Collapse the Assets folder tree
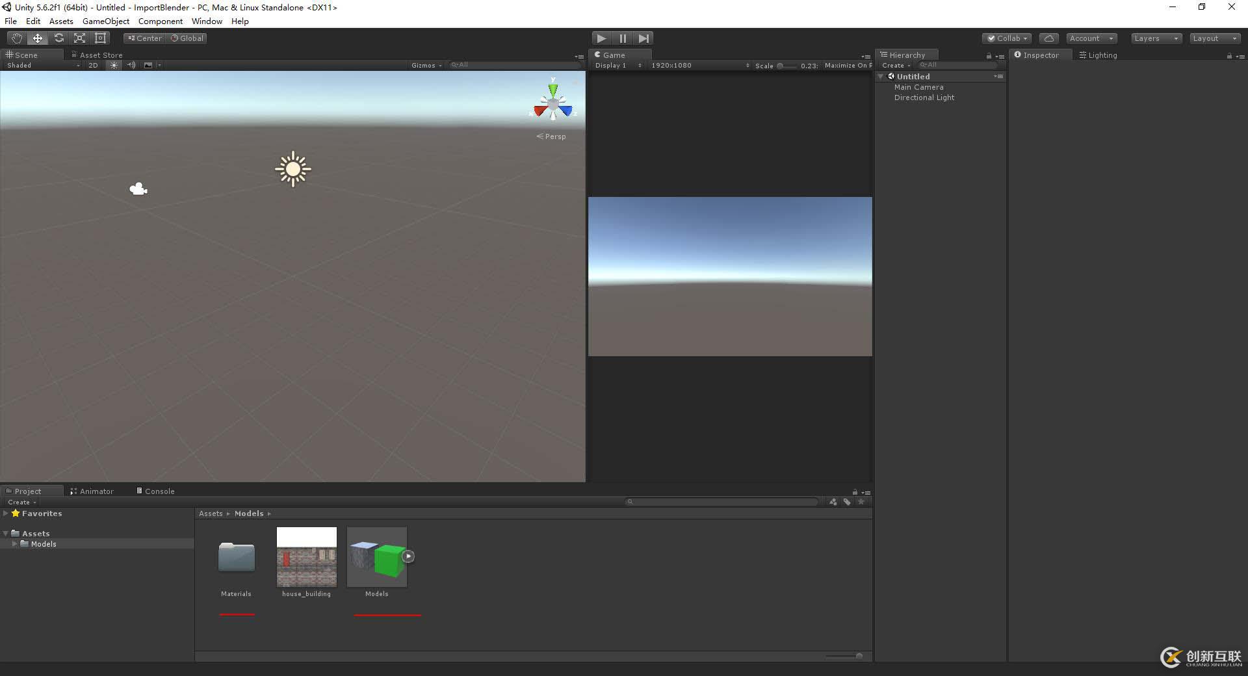Viewport: 1248px width, 676px height. pyautogui.click(x=6, y=534)
